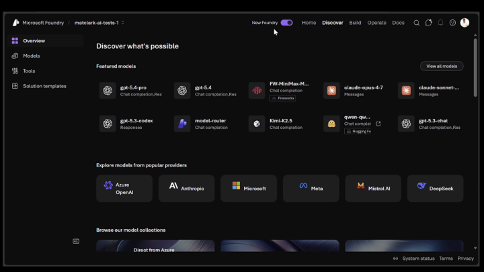Open the matclark-ai-tests-1 project dropdown
The width and height of the screenshot is (484, 272).
point(99,23)
